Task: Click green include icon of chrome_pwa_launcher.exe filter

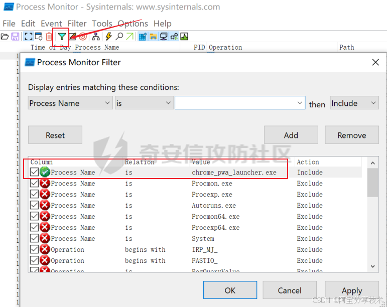Action: tap(45, 172)
